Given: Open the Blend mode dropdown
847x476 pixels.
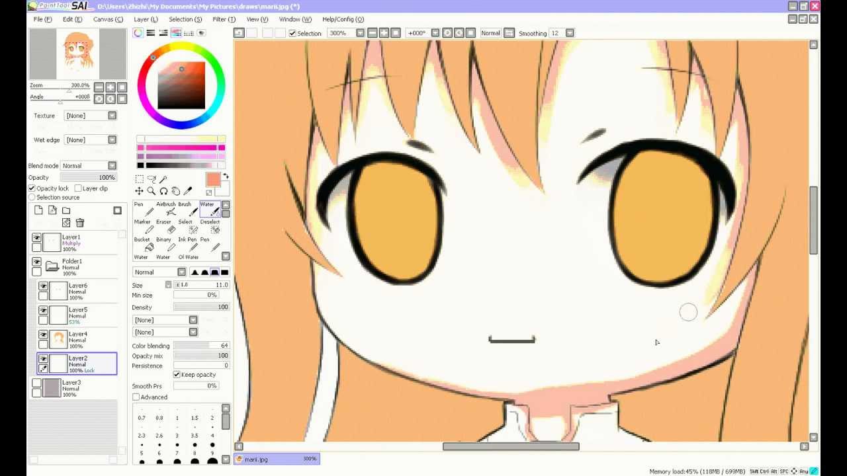Looking at the screenshot, I should [x=112, y=166].
